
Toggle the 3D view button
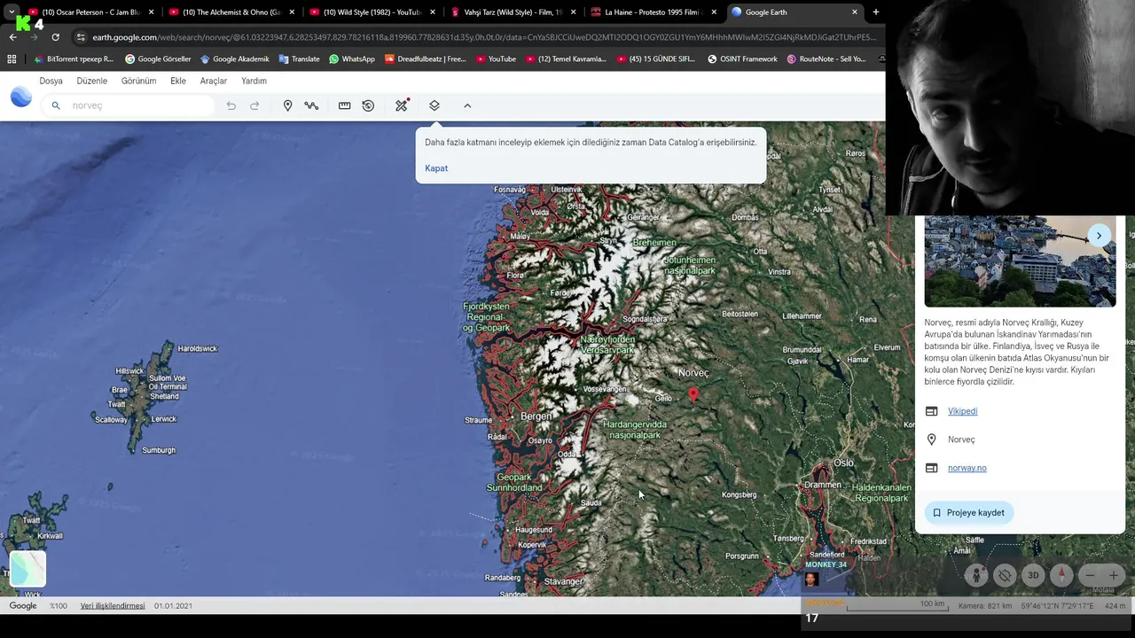point(1033,575)
